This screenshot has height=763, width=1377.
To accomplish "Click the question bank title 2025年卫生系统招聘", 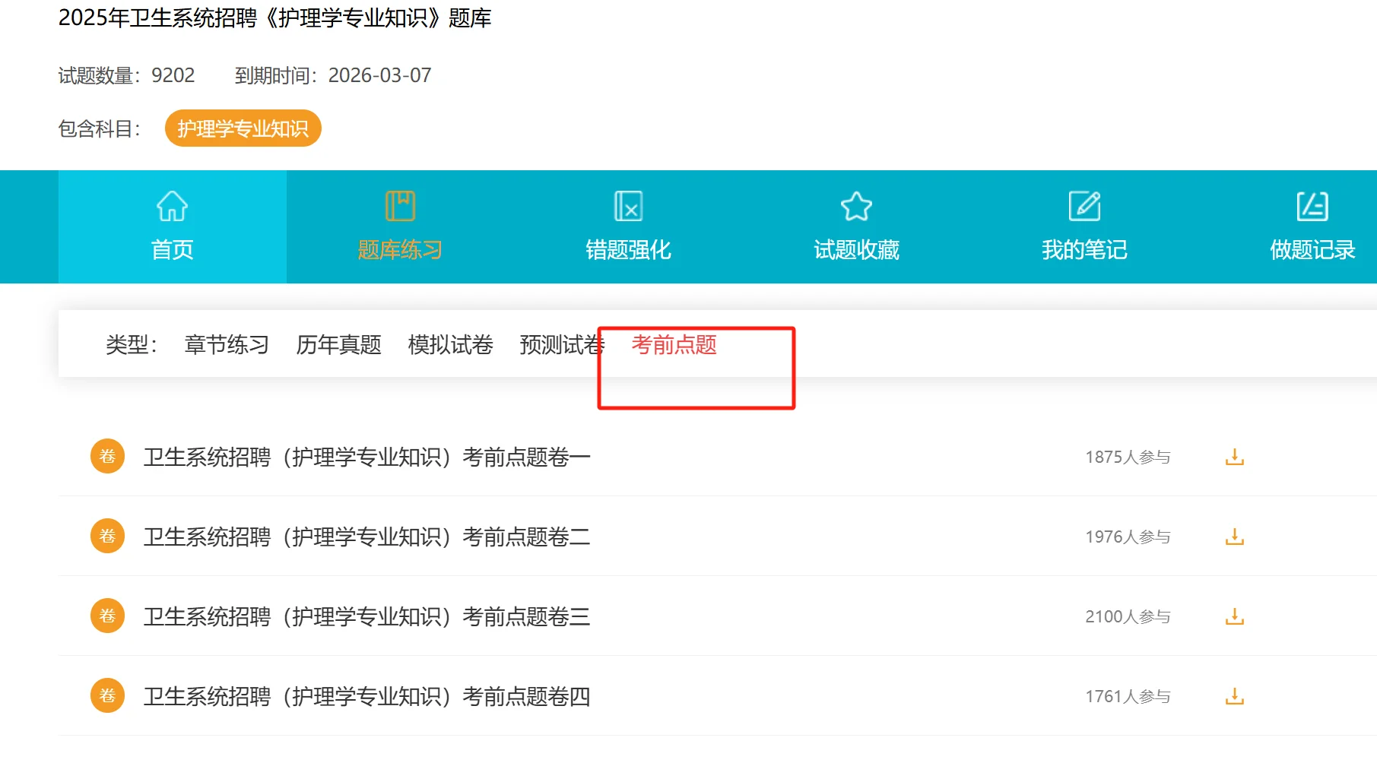I will tap(274, 17).
